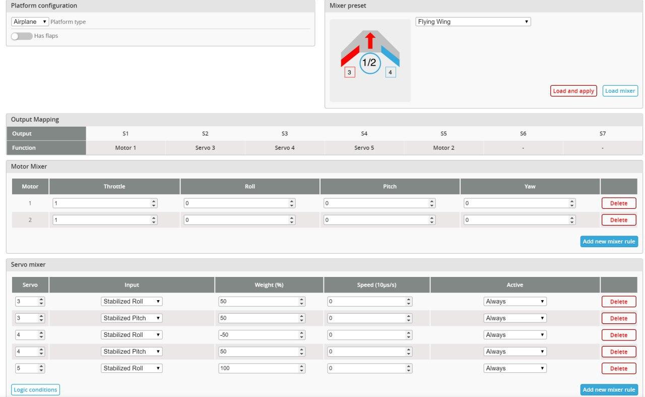The height and width of the screenshot is (397, 645).
Task: Click the Load mixer button
Action: click(x=620, y=91)
